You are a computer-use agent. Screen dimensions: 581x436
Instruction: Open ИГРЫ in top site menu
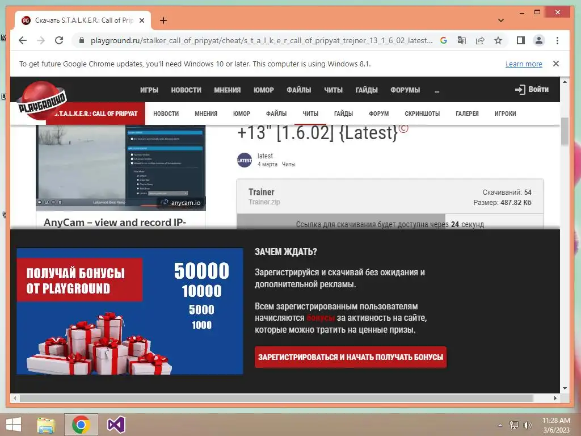coord(149,90)
